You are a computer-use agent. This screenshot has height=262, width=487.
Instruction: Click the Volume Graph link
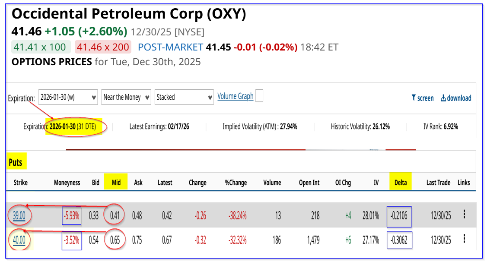pos(235,96)
